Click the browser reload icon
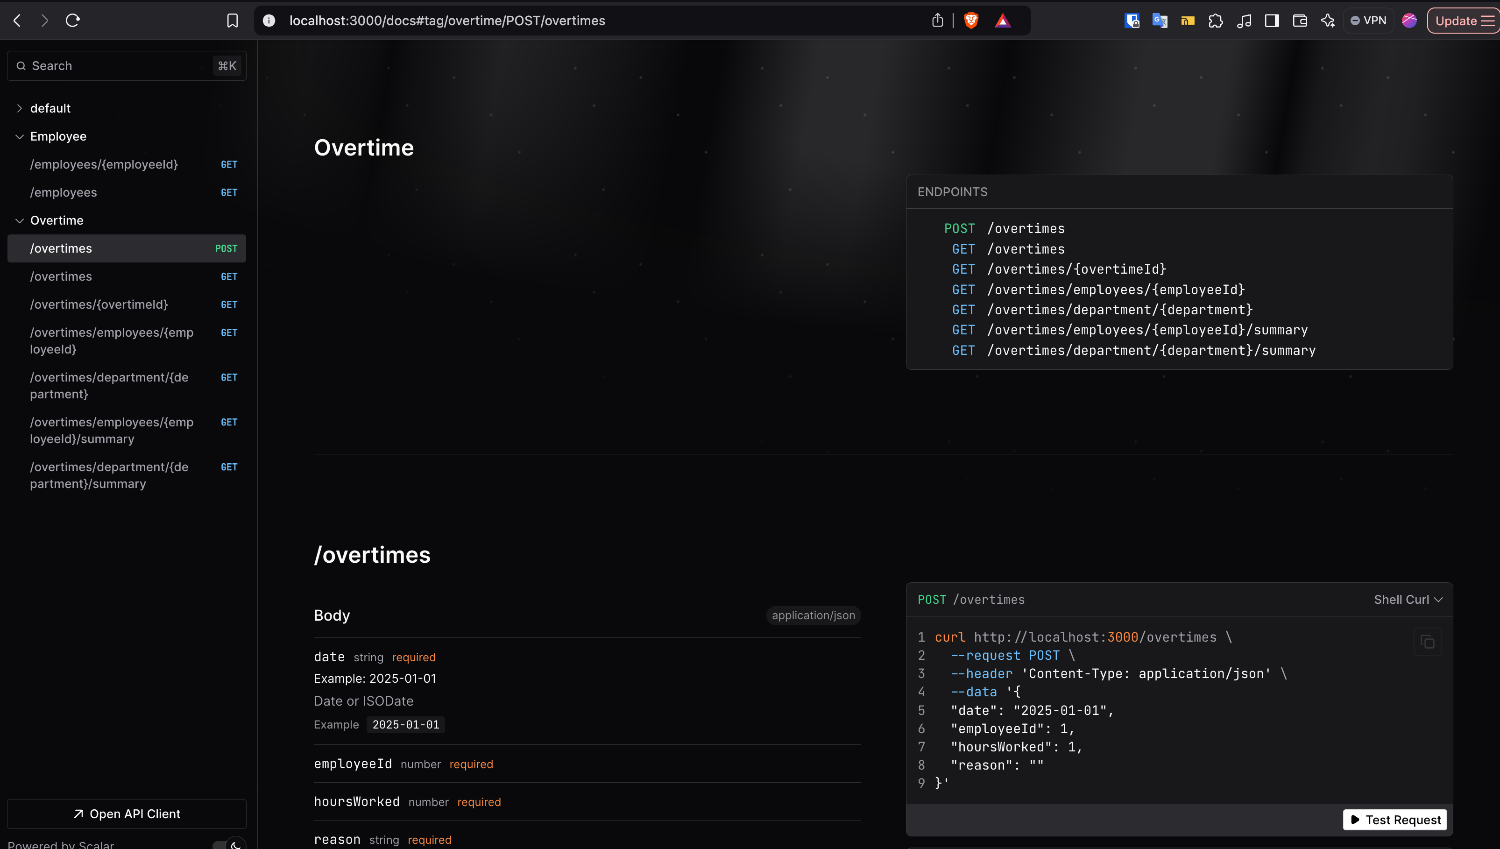The image size is (1500, 849). [73, 21]
